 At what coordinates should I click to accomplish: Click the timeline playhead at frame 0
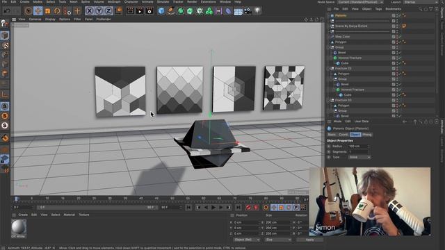point(17,199)
